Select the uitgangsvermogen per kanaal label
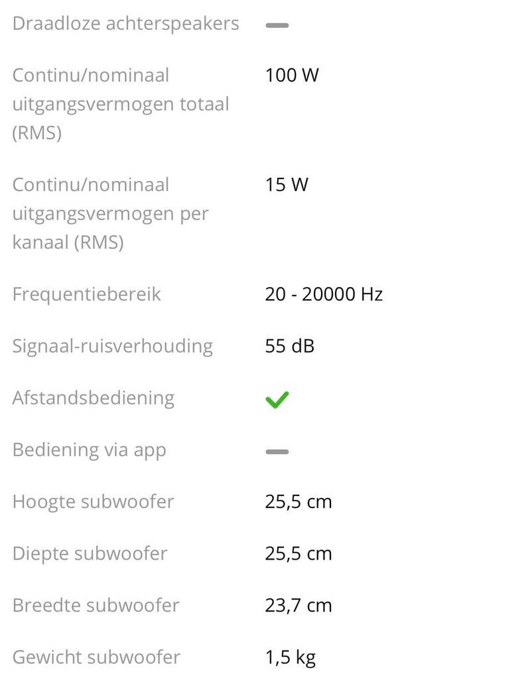 tap(110, 214)
